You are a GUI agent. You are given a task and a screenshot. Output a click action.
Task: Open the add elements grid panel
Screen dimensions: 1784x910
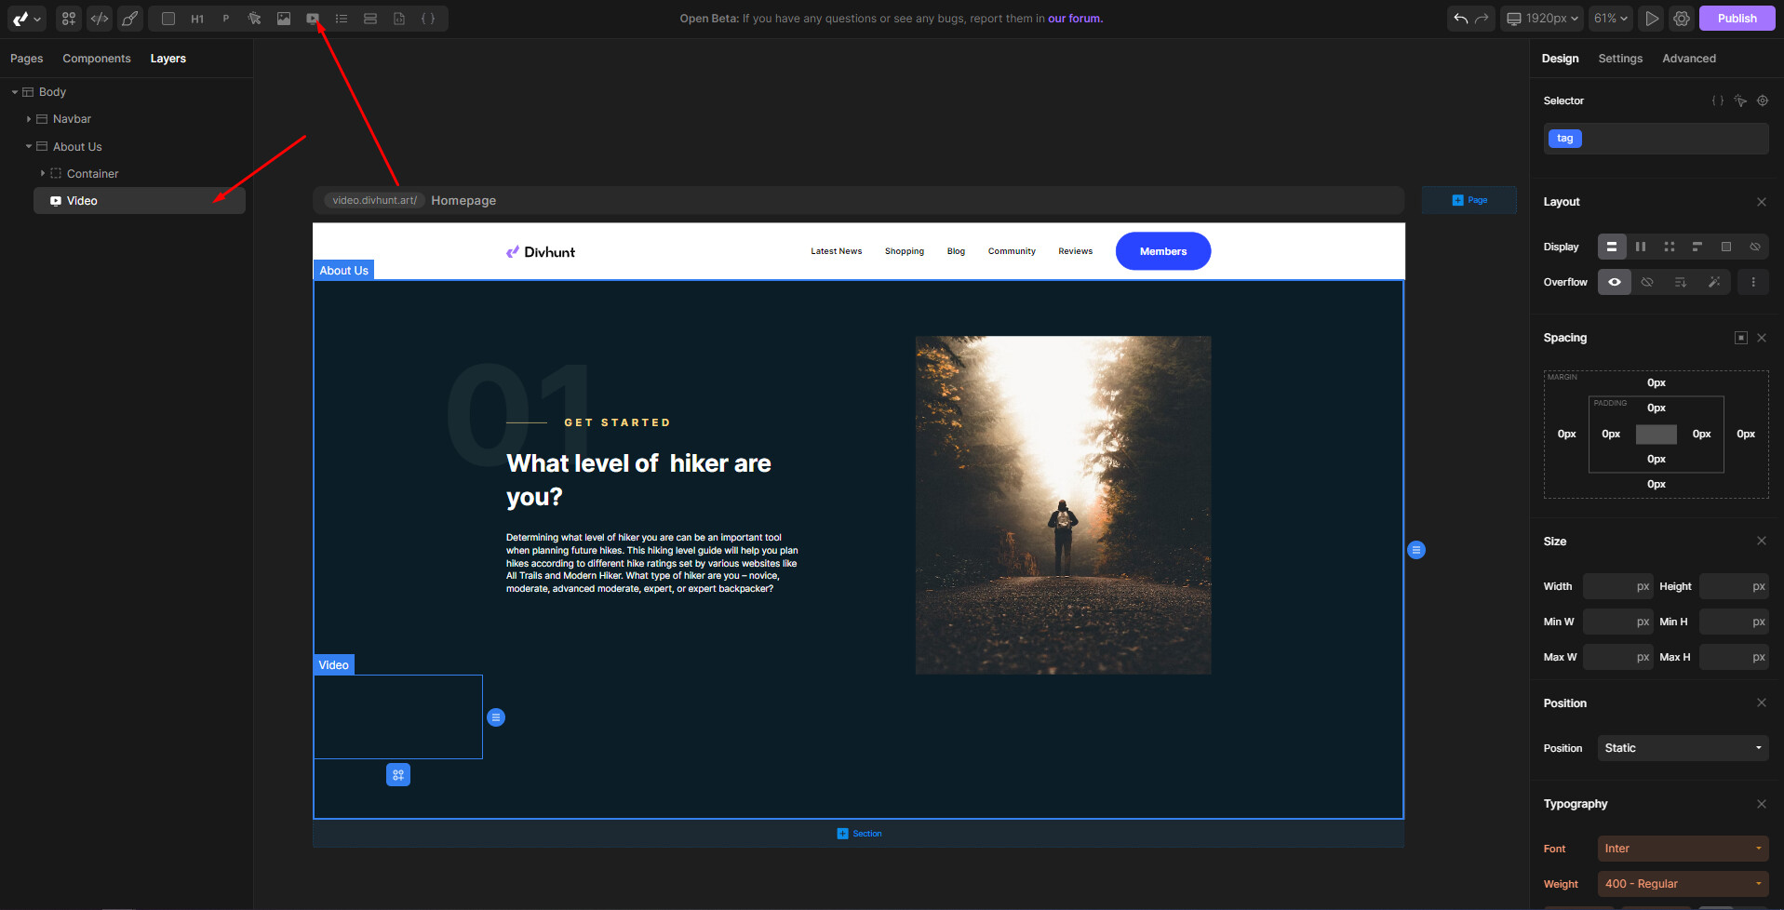(69, 19)
